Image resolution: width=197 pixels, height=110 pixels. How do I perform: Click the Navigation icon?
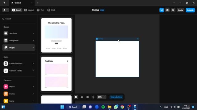(x=6, y=41)
